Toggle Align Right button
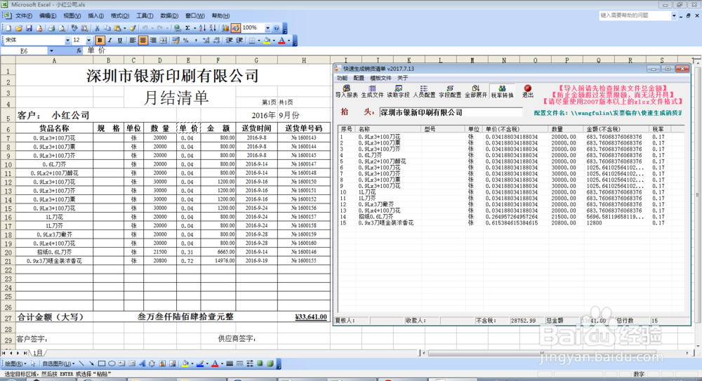Viewport: 702px width, 381px height. pyautogui.click(x=153, y=40)
